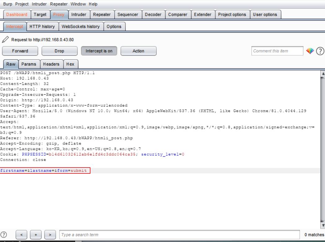Switch to the Hex view tab
Image resolution: width=325 pixels, height=242 pixels.
(x=70, y=64)
